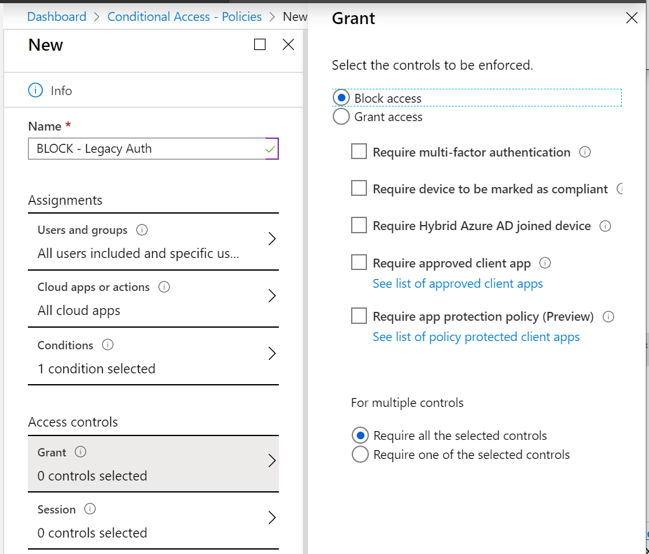Select the Block access radio button
Image resolution: width=649 pixels, height=554 pixels.
342,98
